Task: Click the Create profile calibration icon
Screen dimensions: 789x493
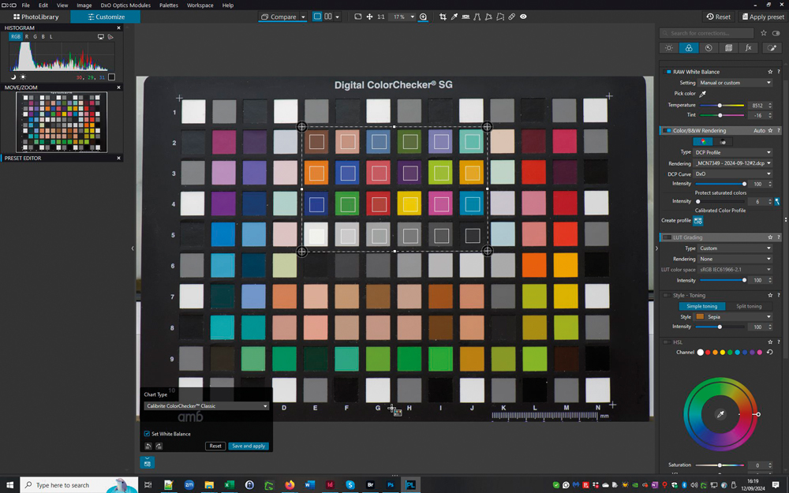Action: point(698,220)
